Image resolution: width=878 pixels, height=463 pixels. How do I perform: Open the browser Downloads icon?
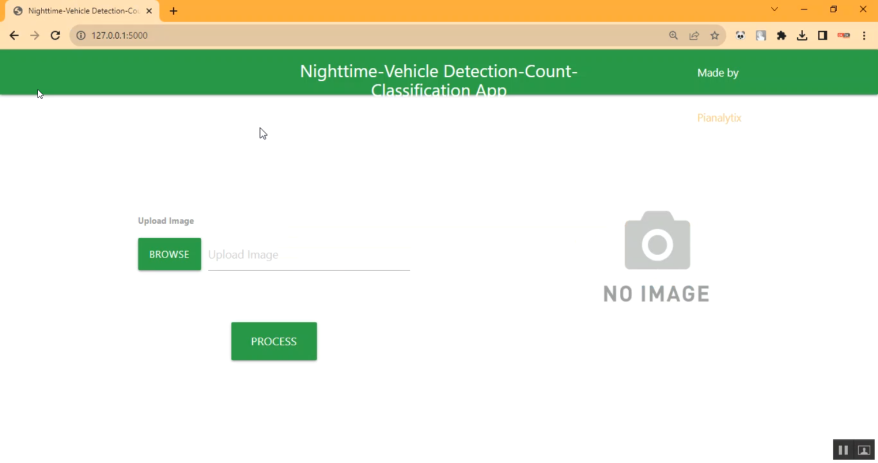pos(802,35)
